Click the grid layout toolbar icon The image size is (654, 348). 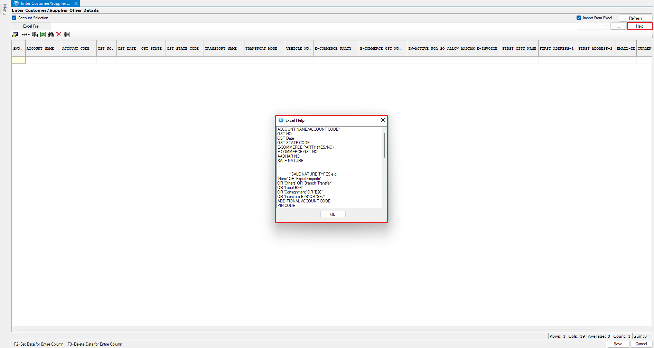67,34
